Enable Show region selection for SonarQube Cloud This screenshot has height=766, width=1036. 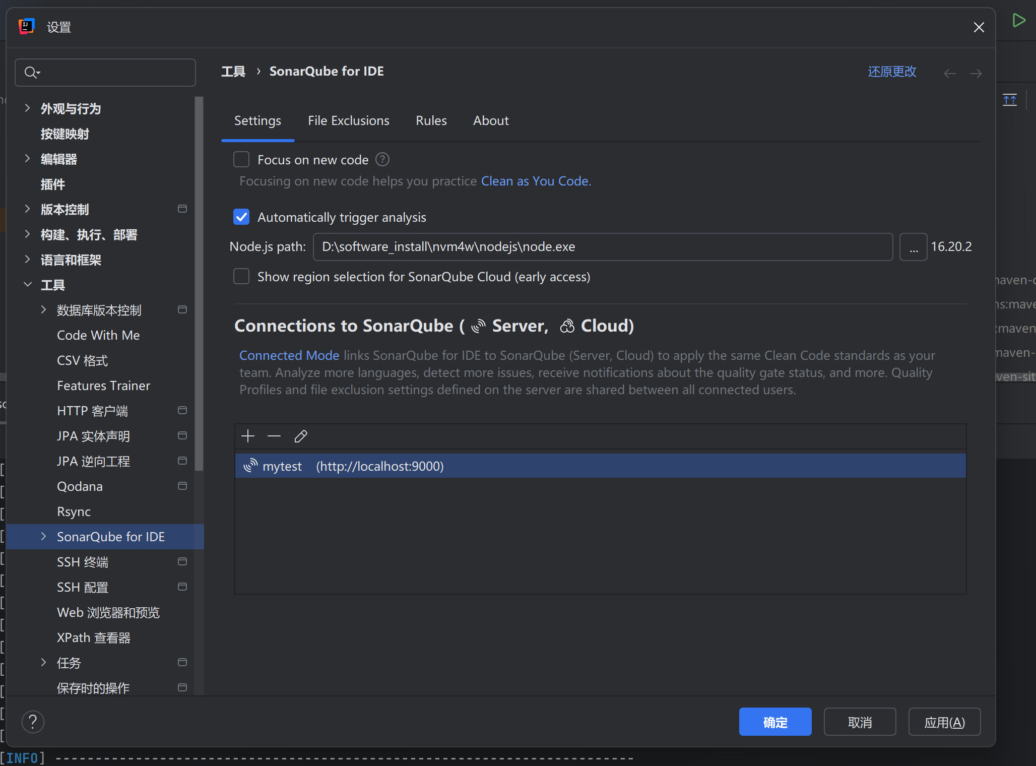click(x=241, y=276)
